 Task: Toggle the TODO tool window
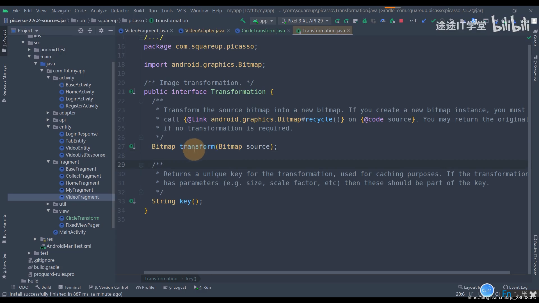tap(20, 287)
